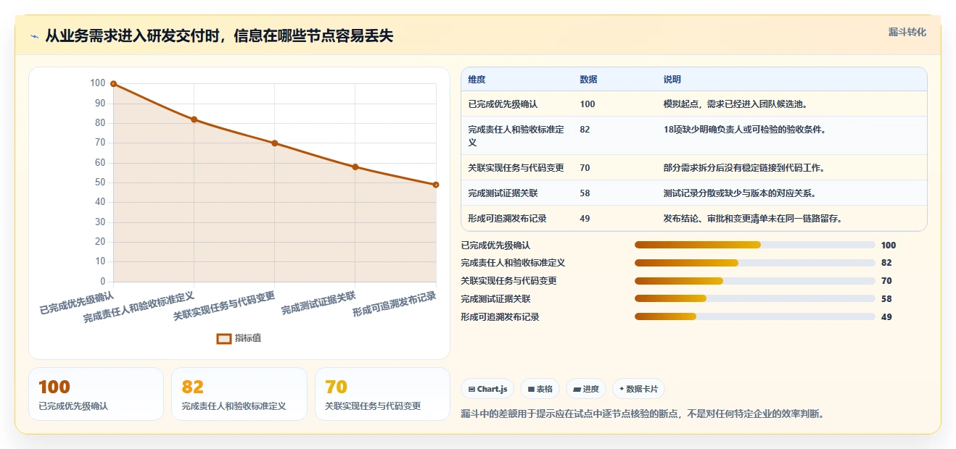
Task: Click the progress bar value 82
Action: [x=886, y=263]
